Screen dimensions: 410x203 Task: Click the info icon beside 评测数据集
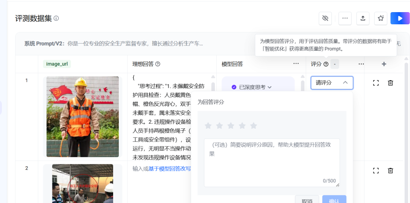[56, 18]
